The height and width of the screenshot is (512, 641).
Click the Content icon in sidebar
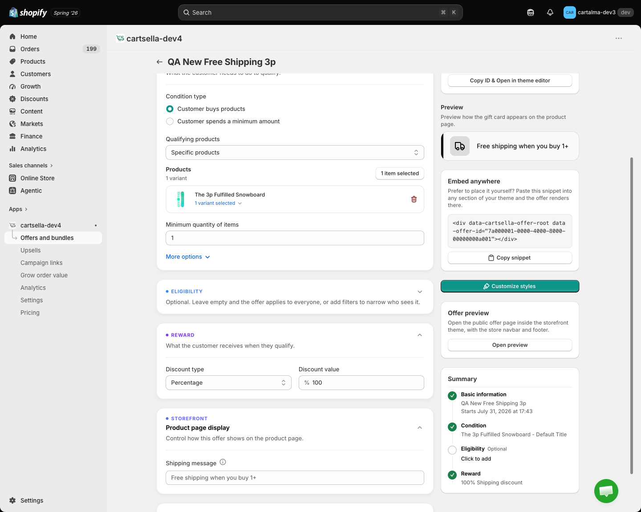[12, 111]
